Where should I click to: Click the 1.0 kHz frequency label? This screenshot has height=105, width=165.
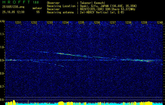click(2, 47)
